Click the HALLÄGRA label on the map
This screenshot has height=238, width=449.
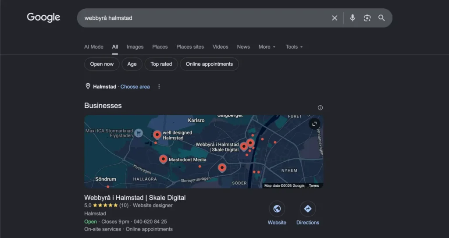coord(145,179)
